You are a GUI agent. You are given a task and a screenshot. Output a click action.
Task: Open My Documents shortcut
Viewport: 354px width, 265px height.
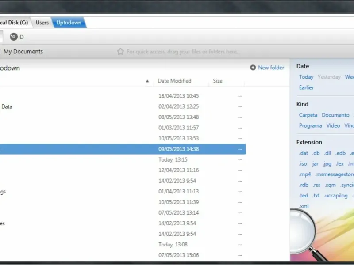click(x=23, y=52)
